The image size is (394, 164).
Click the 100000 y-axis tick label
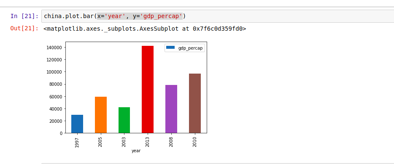pos(55,72)
